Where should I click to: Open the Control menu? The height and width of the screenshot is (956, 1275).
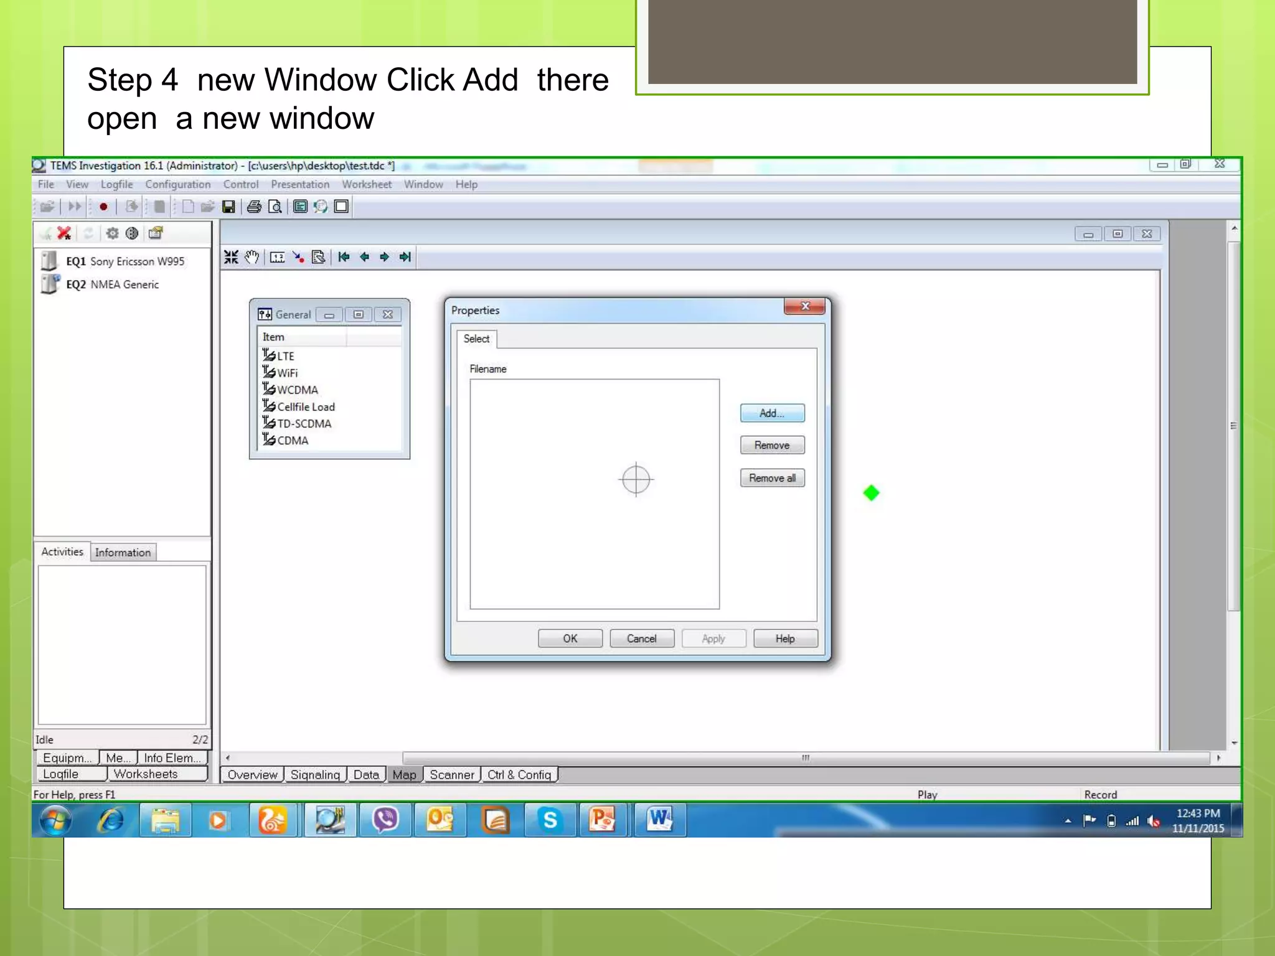pos(241,184)
